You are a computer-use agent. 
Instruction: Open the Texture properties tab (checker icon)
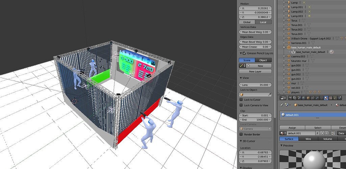(330, 98)
